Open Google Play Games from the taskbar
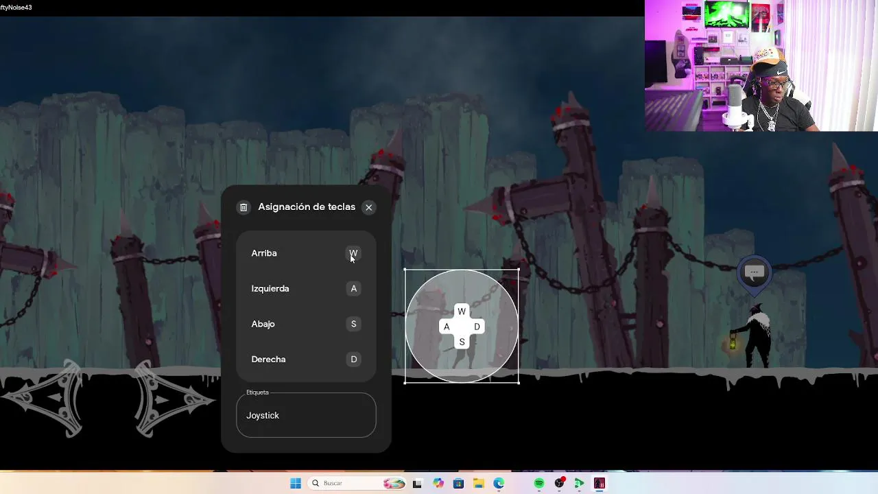Viewport: 878px width, 494px height. tap(580, 483)
